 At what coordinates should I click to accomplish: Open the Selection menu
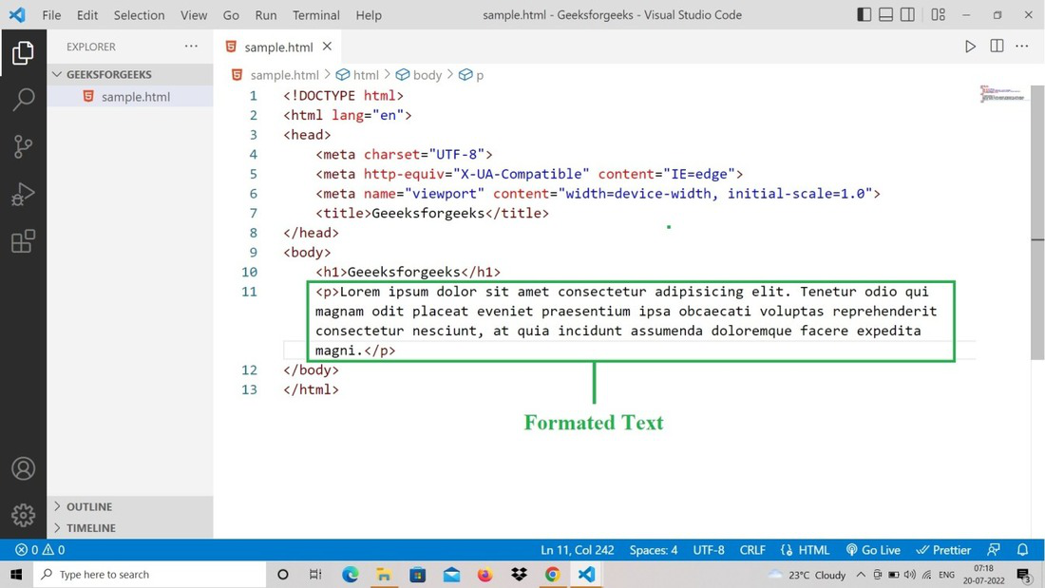pyautogui.click(x=139, y=14)
